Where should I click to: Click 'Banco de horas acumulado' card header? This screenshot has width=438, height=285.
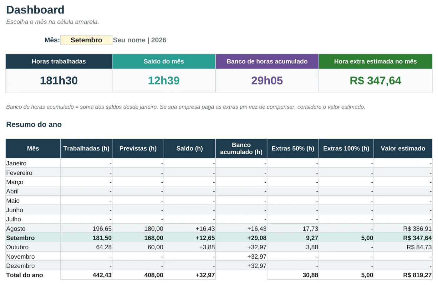267,61
